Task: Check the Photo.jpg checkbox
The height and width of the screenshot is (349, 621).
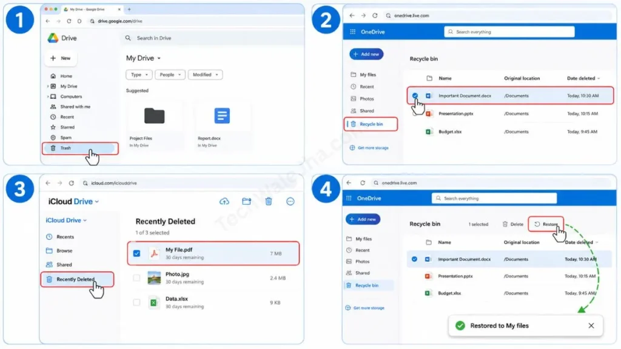Action: coord(136,278)
